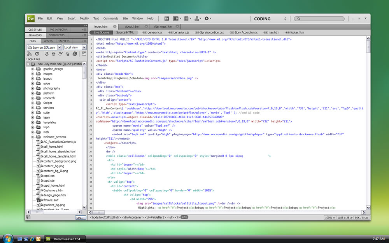Switch to the Assets panel tab
The width and height of the screenshot is (389, 243).
[48, 41]
